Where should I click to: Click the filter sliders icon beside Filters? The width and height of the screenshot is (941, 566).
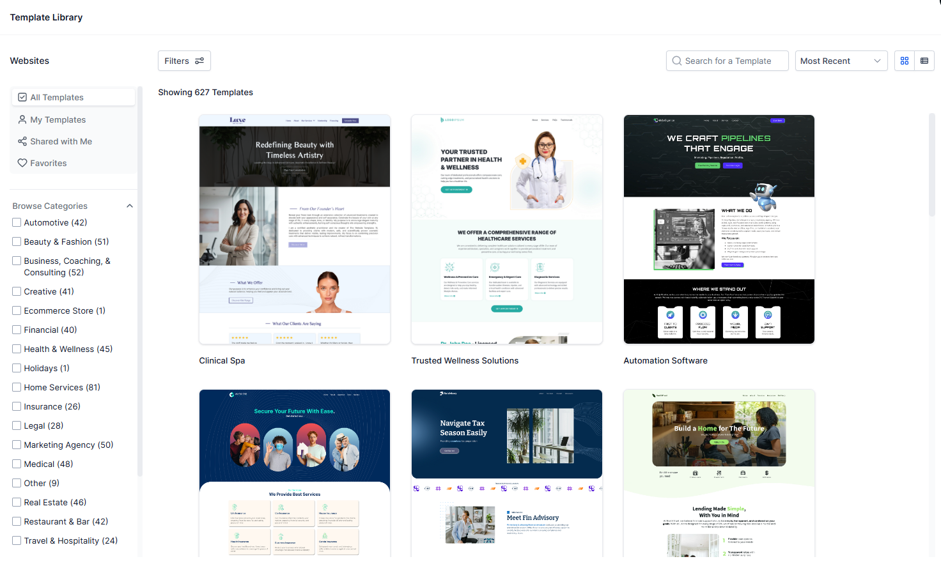pos(199,60)
